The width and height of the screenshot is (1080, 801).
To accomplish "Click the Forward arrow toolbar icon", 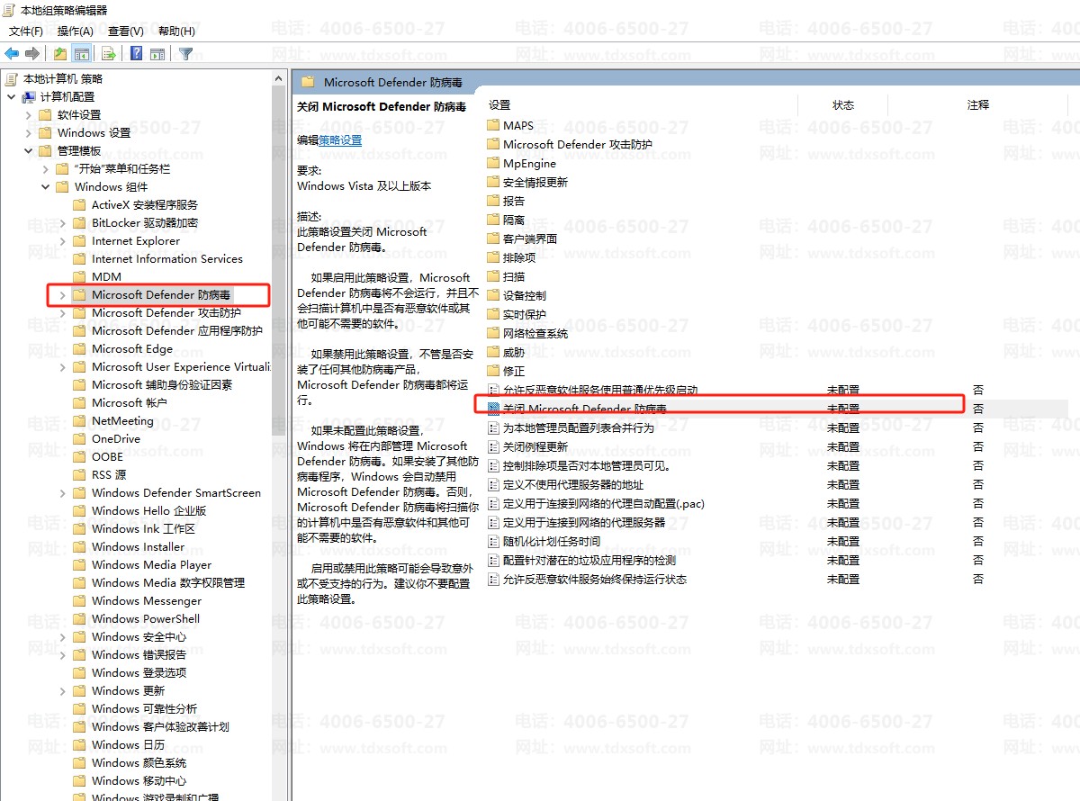I will pos(32,54).
